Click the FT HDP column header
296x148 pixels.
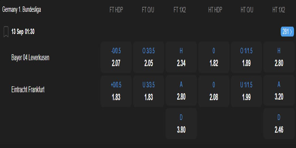[116, 10]
